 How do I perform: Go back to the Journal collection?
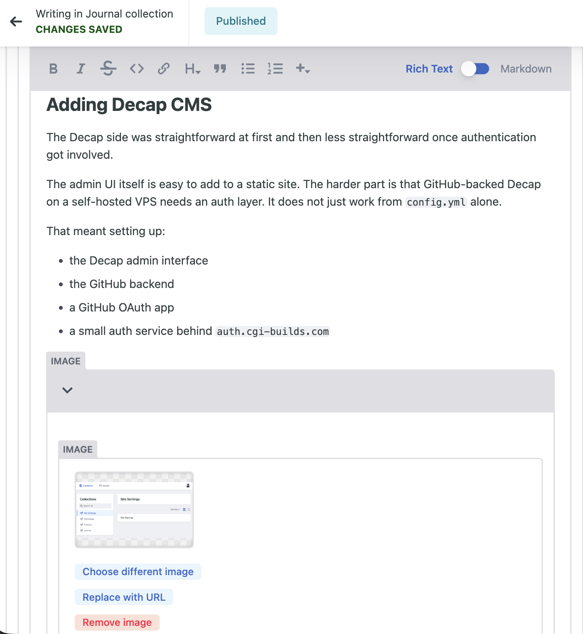pyautogui.click(x=16, y=21)
